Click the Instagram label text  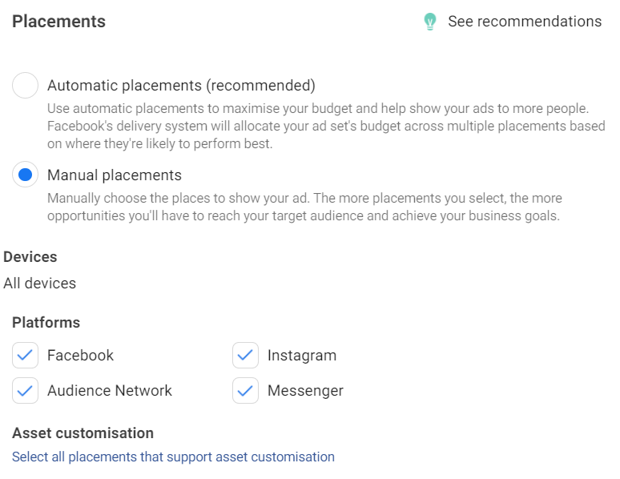pos(302,355)
